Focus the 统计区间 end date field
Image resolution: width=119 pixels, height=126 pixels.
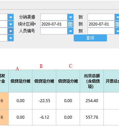pyautogui.click(x=101, y=24)
